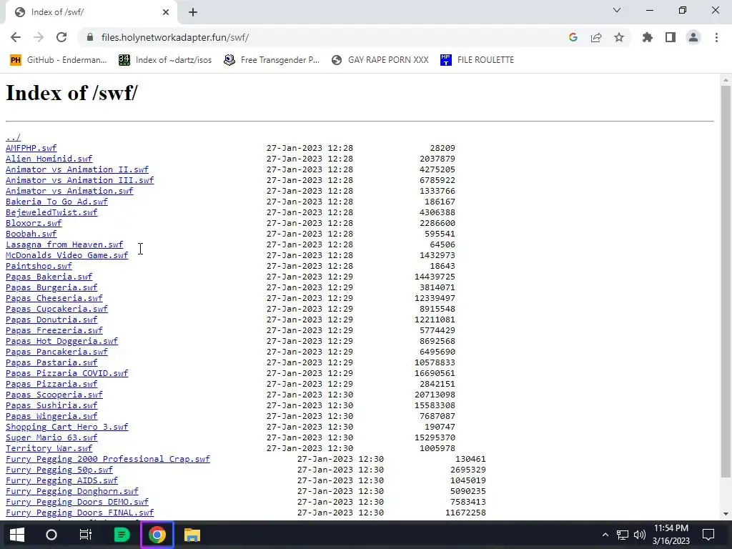Open Animator vs Animation III.swf
This screenshot has height=549, width=732.
coord(79,180)
